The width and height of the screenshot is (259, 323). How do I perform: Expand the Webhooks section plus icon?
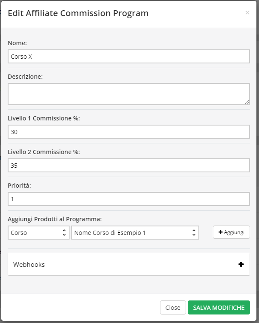241,264
